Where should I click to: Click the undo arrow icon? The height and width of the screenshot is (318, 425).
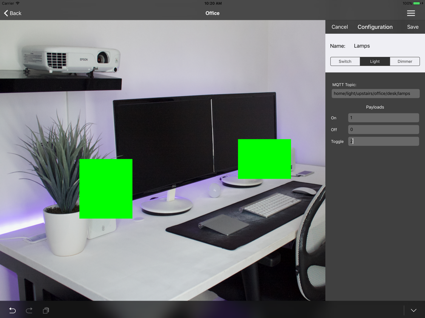coord(12,311)
